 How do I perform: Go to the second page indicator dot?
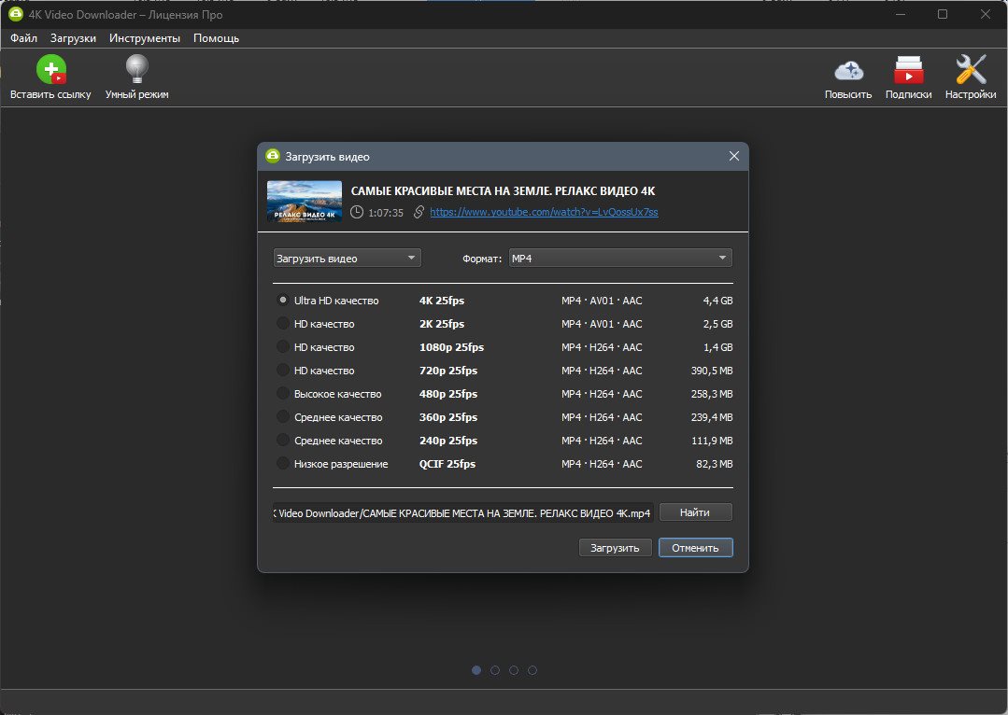point(495,670)
